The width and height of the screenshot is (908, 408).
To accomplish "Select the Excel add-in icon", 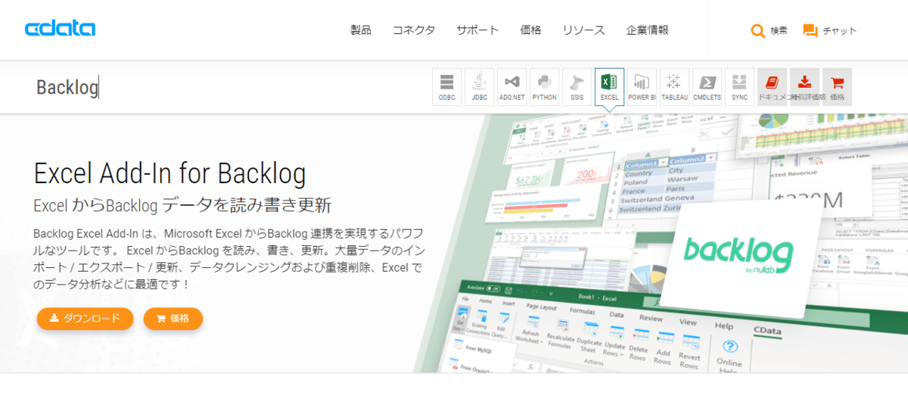I will click(609, 87).
